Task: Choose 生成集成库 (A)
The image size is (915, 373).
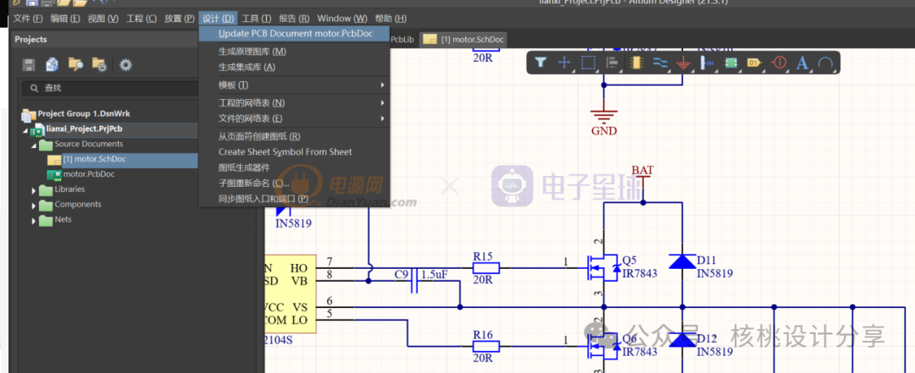Action: pos(294,67)
